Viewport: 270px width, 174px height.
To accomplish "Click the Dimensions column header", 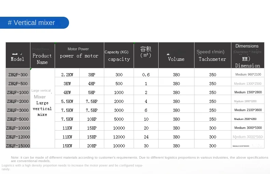I will coord(247,55).
